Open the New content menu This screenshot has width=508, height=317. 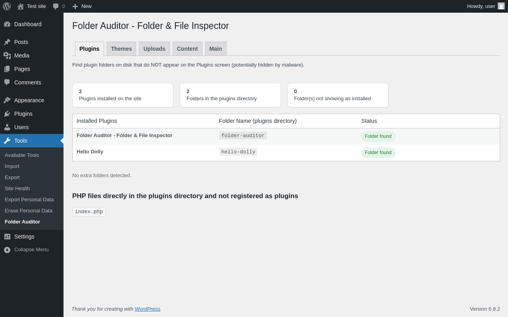coord(82,6)
